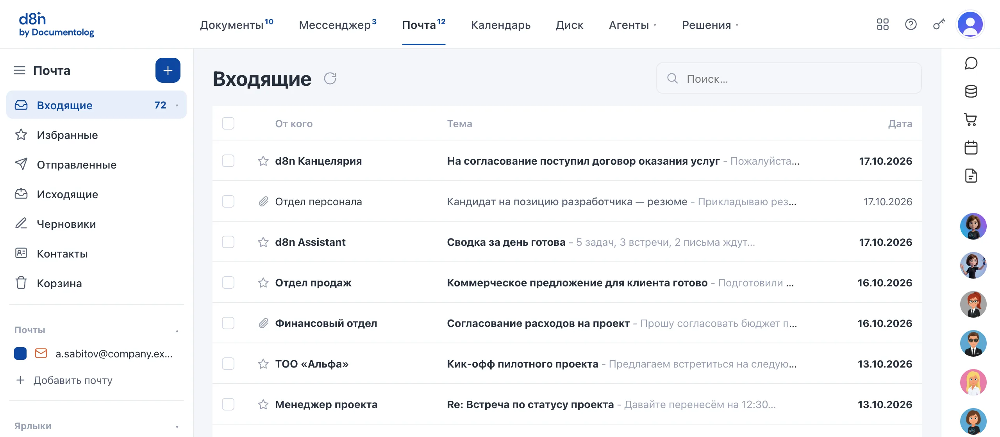Select the d8n Канцелярия message checkbox
This screenshot has width=1000, height=437.
[228, 161]
